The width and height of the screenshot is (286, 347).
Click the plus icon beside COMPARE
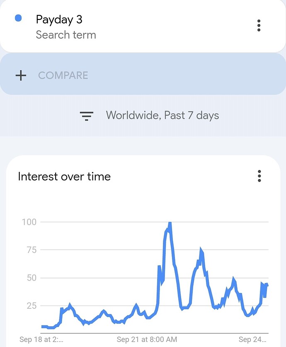click(21, 75)
